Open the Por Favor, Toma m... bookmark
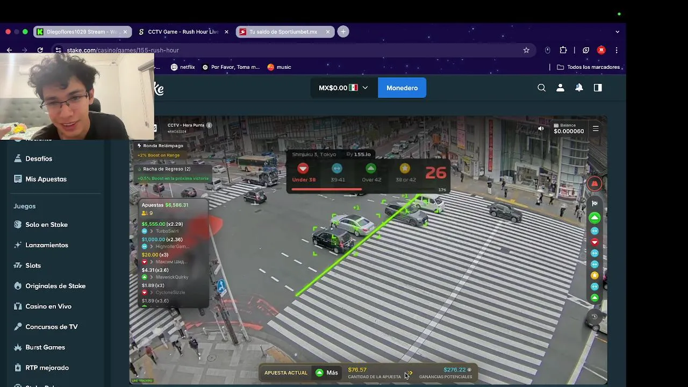The image size is (688, 387). tap(231, 67)
